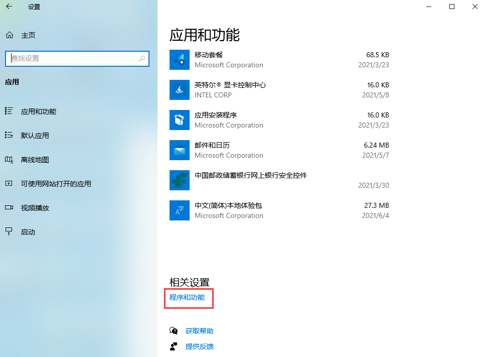The width and height of the screenshot is (482, 357).
Task: Click the 中文(简体)本地体验包 icon
Action: click(x=180, y=210)
